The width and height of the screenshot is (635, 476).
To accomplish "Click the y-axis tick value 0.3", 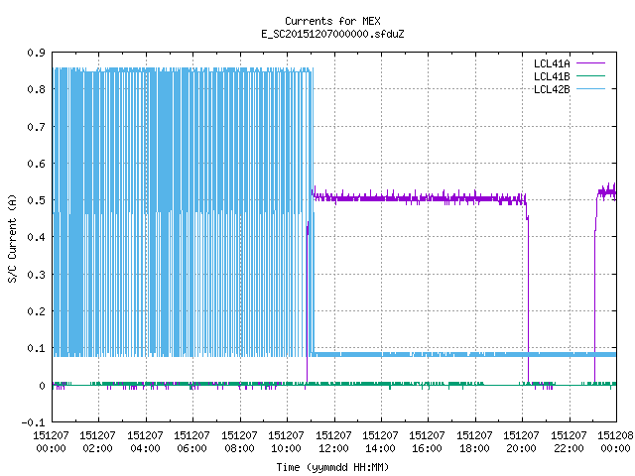I will pyautogui.click(x=36, y=275).
